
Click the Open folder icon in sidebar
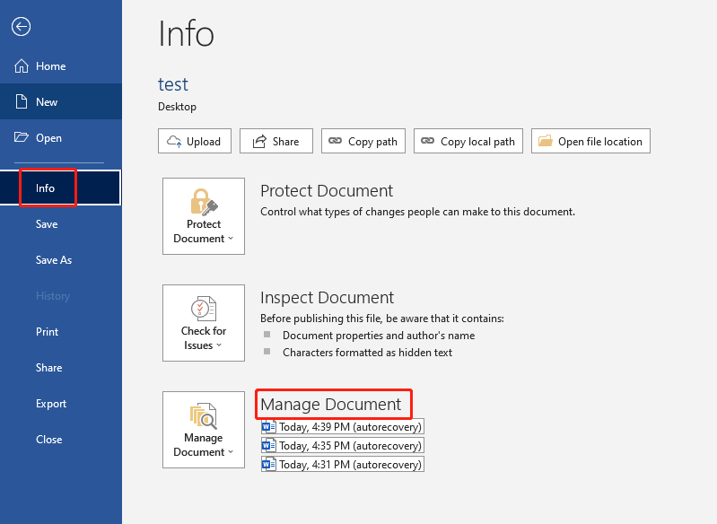click(22, 138)
